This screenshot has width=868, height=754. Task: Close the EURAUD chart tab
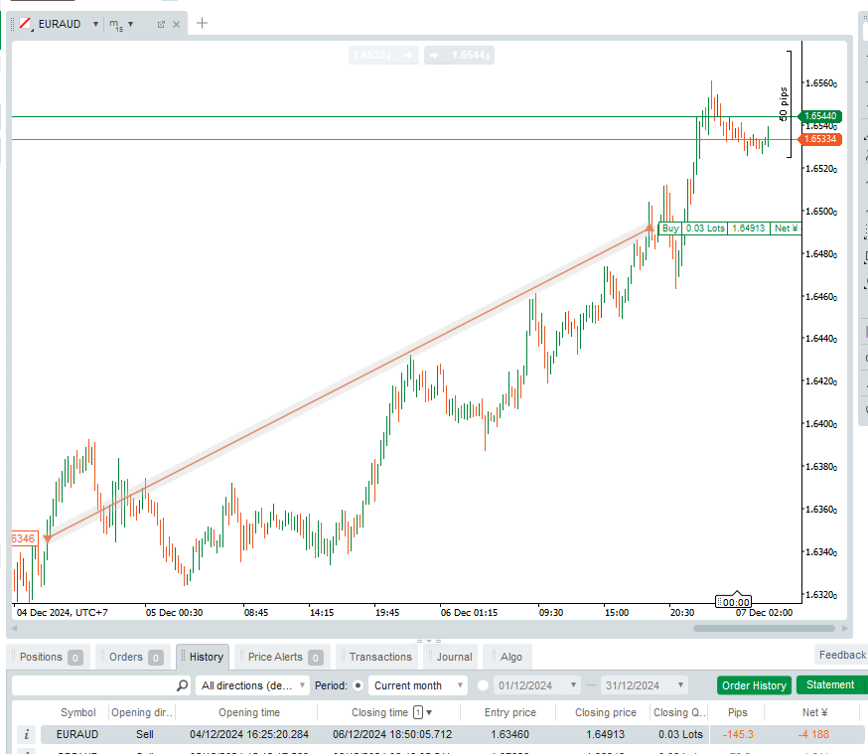pyautogui.click(x=177, y=24)
